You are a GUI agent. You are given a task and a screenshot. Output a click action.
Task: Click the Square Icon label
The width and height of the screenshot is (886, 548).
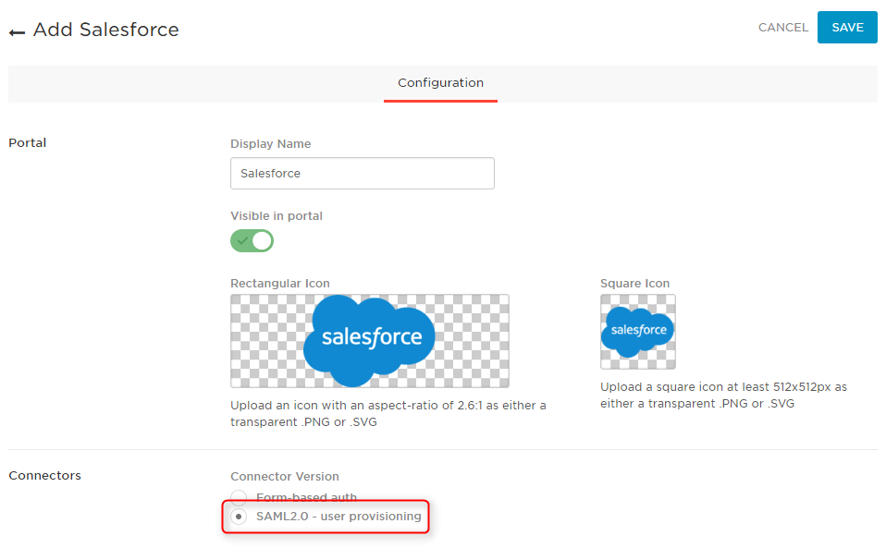point(634,284)
